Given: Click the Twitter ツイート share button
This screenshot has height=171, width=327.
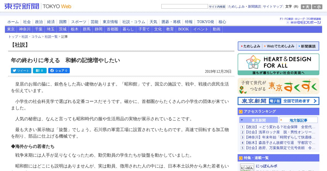Looking at the screenshot, I should click(21, 71).
